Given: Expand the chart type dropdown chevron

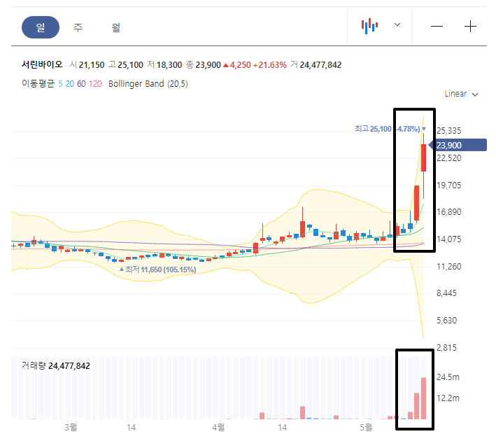Looking at the screenshot, I should pos(397,24).
